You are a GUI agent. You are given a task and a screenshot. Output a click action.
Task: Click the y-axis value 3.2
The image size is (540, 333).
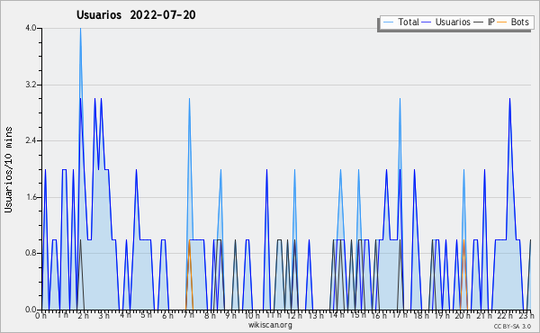pyautogui.click(x=31, y=85)
